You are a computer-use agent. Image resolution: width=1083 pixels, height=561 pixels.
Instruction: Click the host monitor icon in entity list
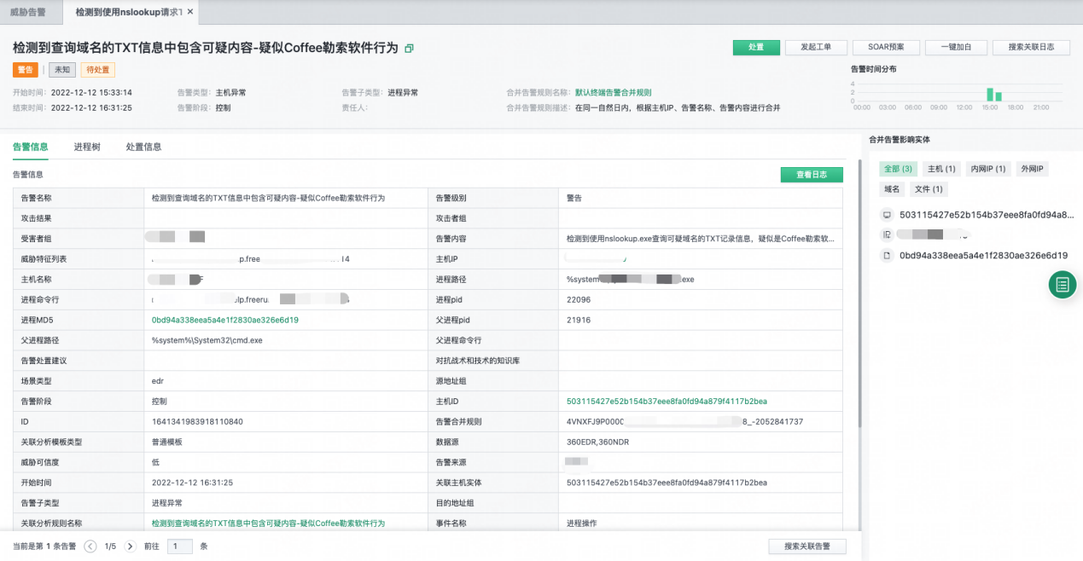pos(887,215)
